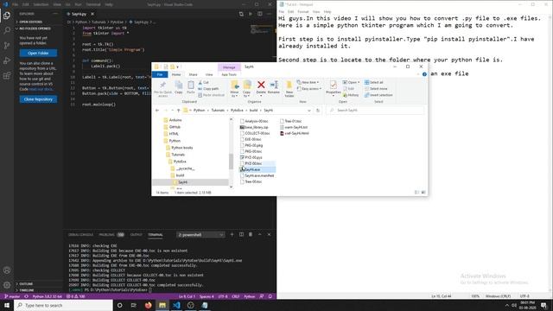Click Invert selection in Explorer ribbon
553x311 pixels.
click(378, 95)
